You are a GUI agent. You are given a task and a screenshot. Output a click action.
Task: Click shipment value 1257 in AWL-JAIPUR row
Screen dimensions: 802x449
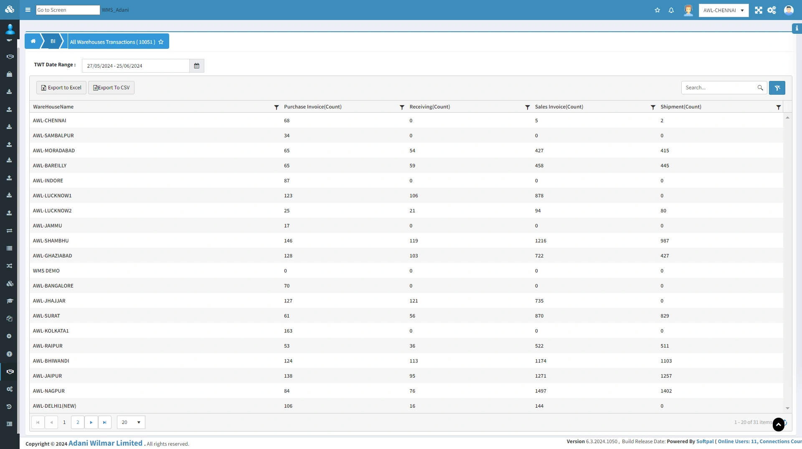pos(666,376)
